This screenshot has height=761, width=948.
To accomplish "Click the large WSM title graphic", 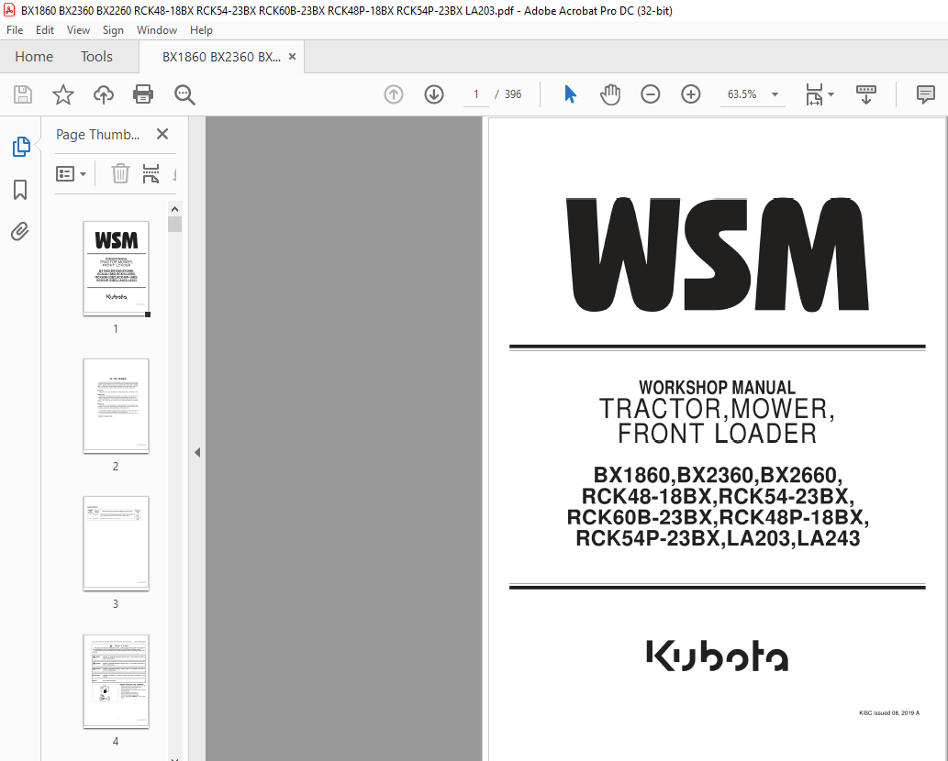I will 717,254.
